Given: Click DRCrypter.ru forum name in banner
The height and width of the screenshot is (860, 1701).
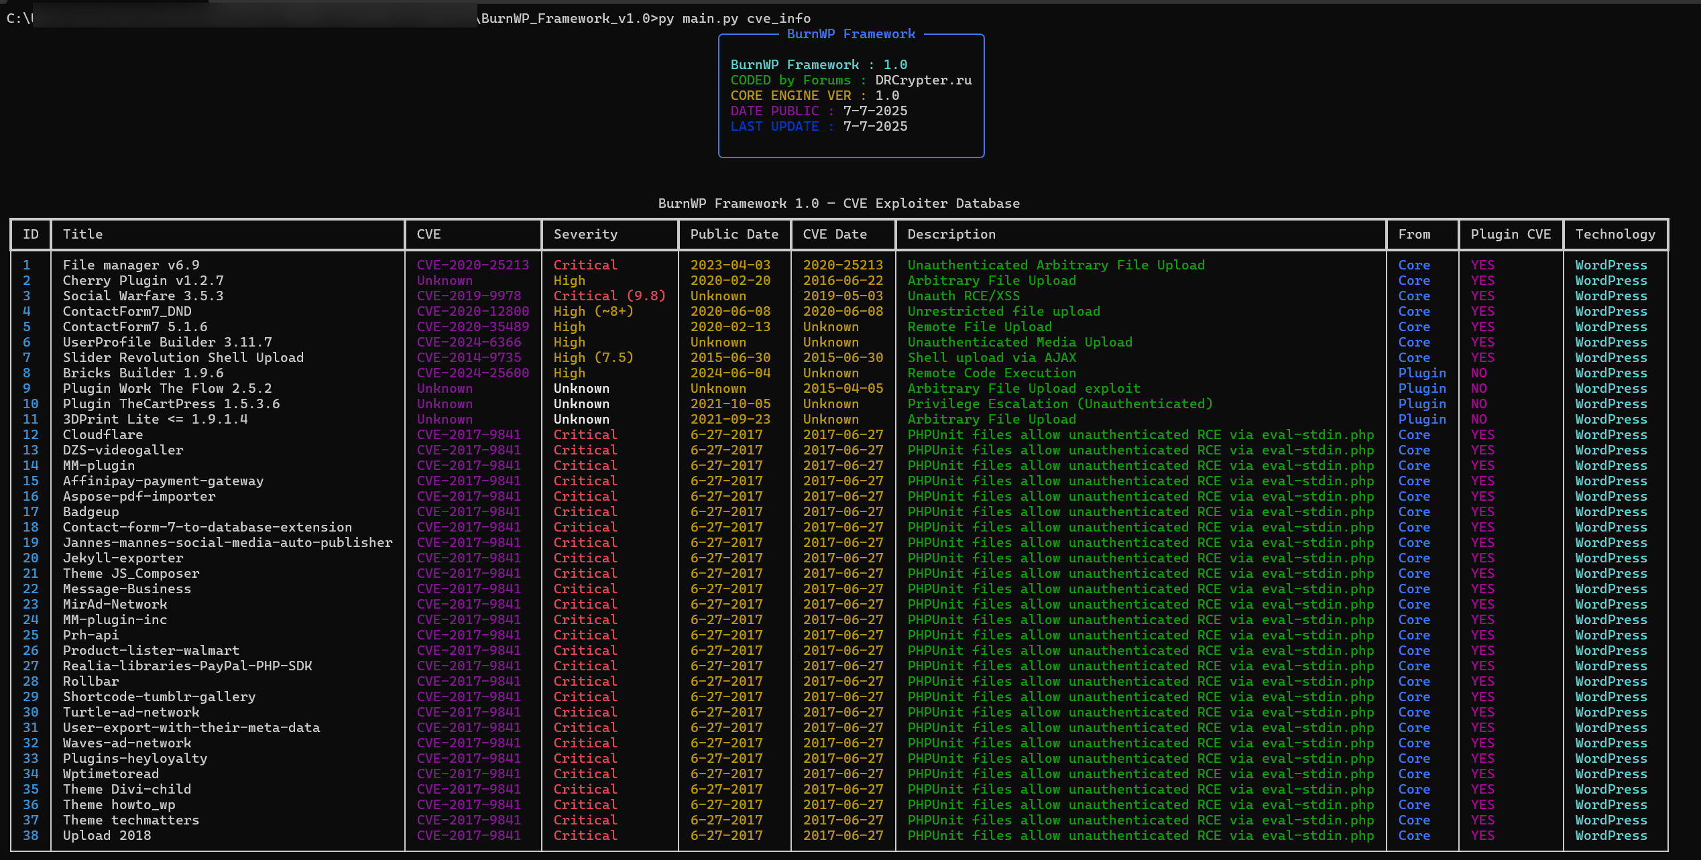Looking at the screenshot, I should 923,80.
